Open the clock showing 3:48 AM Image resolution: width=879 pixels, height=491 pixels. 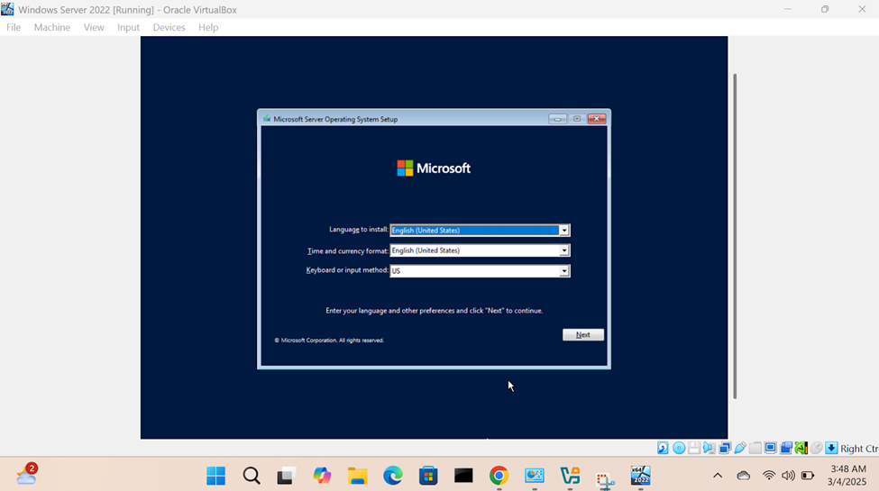click(x=848, y=475)
